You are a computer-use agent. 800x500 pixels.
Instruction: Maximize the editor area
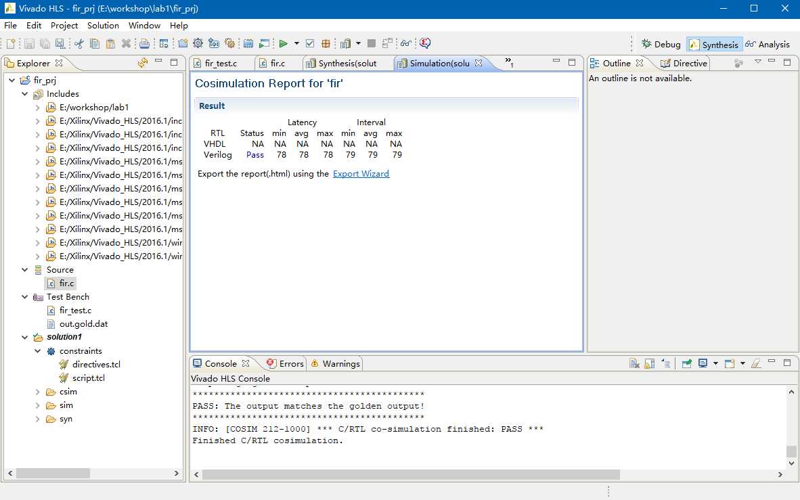572,62
